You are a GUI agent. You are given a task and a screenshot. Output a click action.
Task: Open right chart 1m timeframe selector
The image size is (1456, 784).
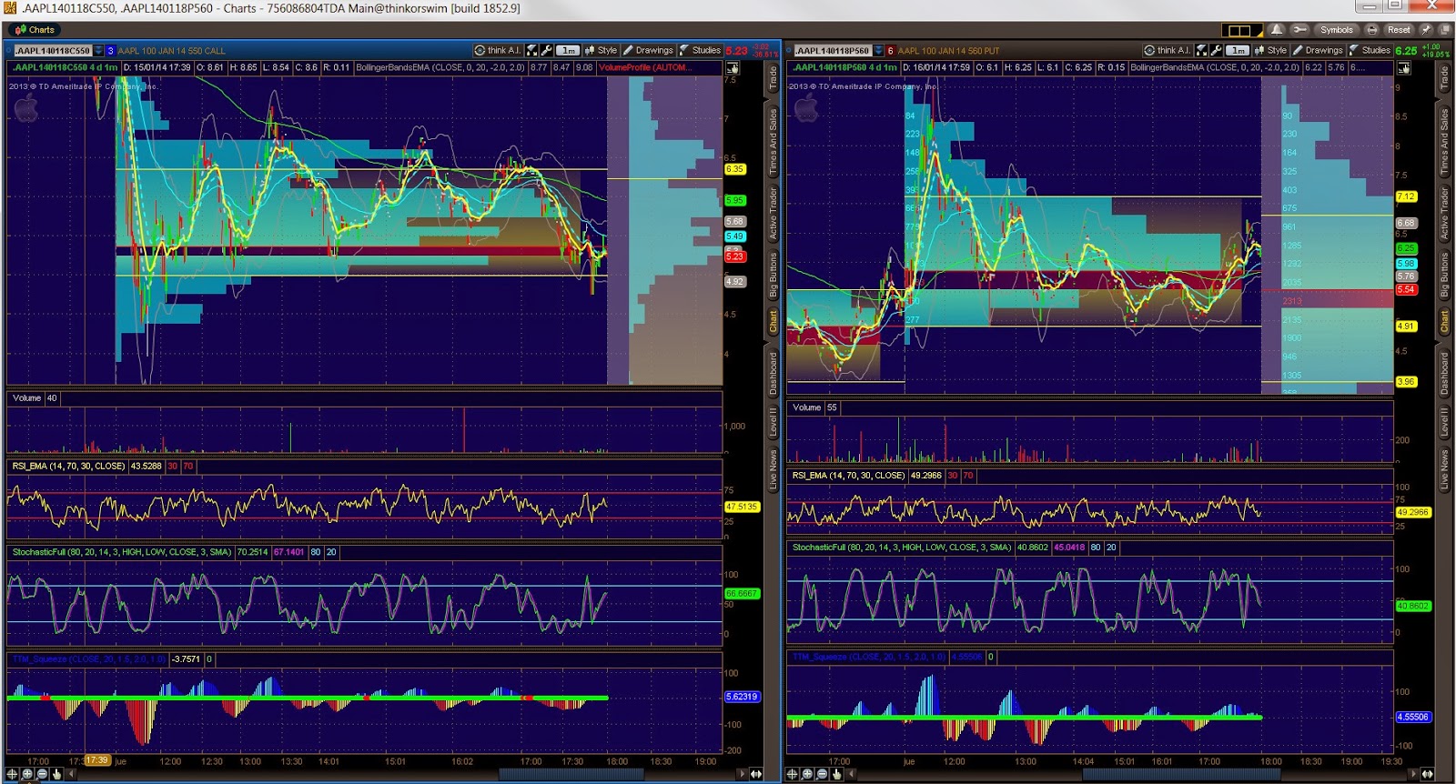click(1238, 50)
